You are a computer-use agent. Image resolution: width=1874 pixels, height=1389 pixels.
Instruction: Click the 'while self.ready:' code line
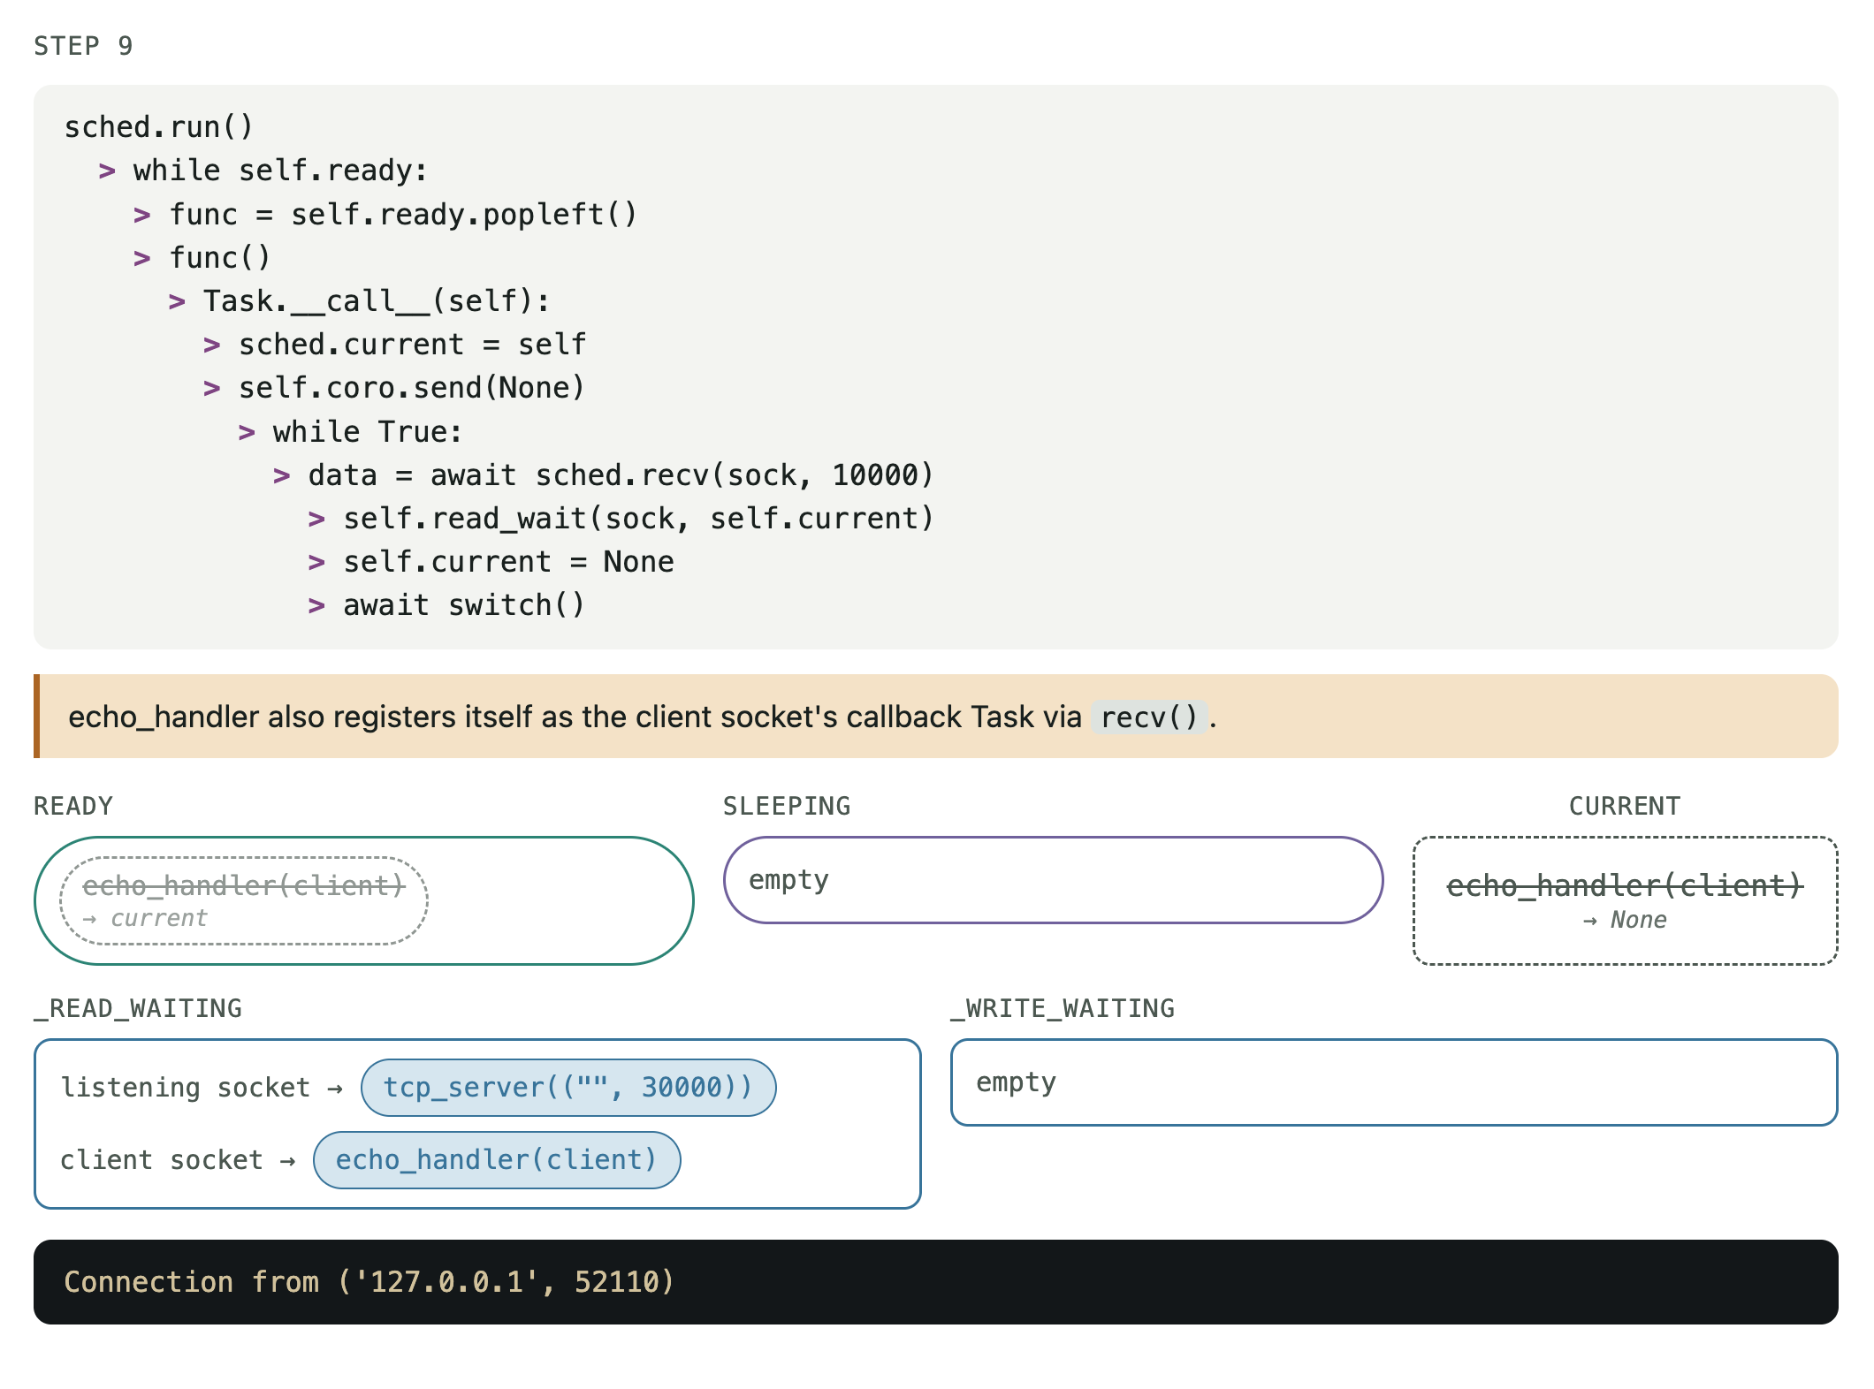(x=280, y=171)
